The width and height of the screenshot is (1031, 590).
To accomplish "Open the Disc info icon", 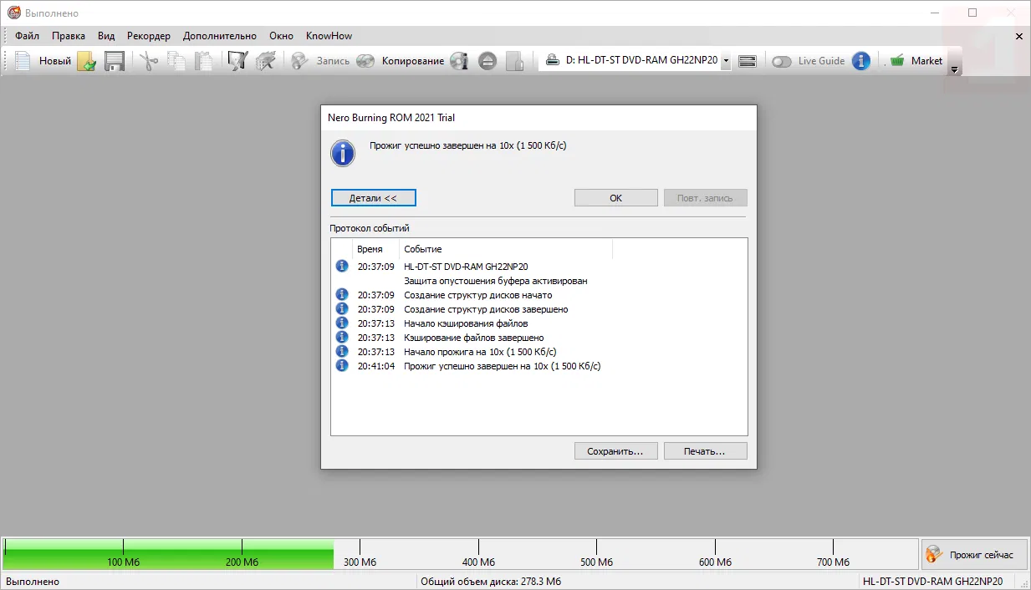I will 458,61.
